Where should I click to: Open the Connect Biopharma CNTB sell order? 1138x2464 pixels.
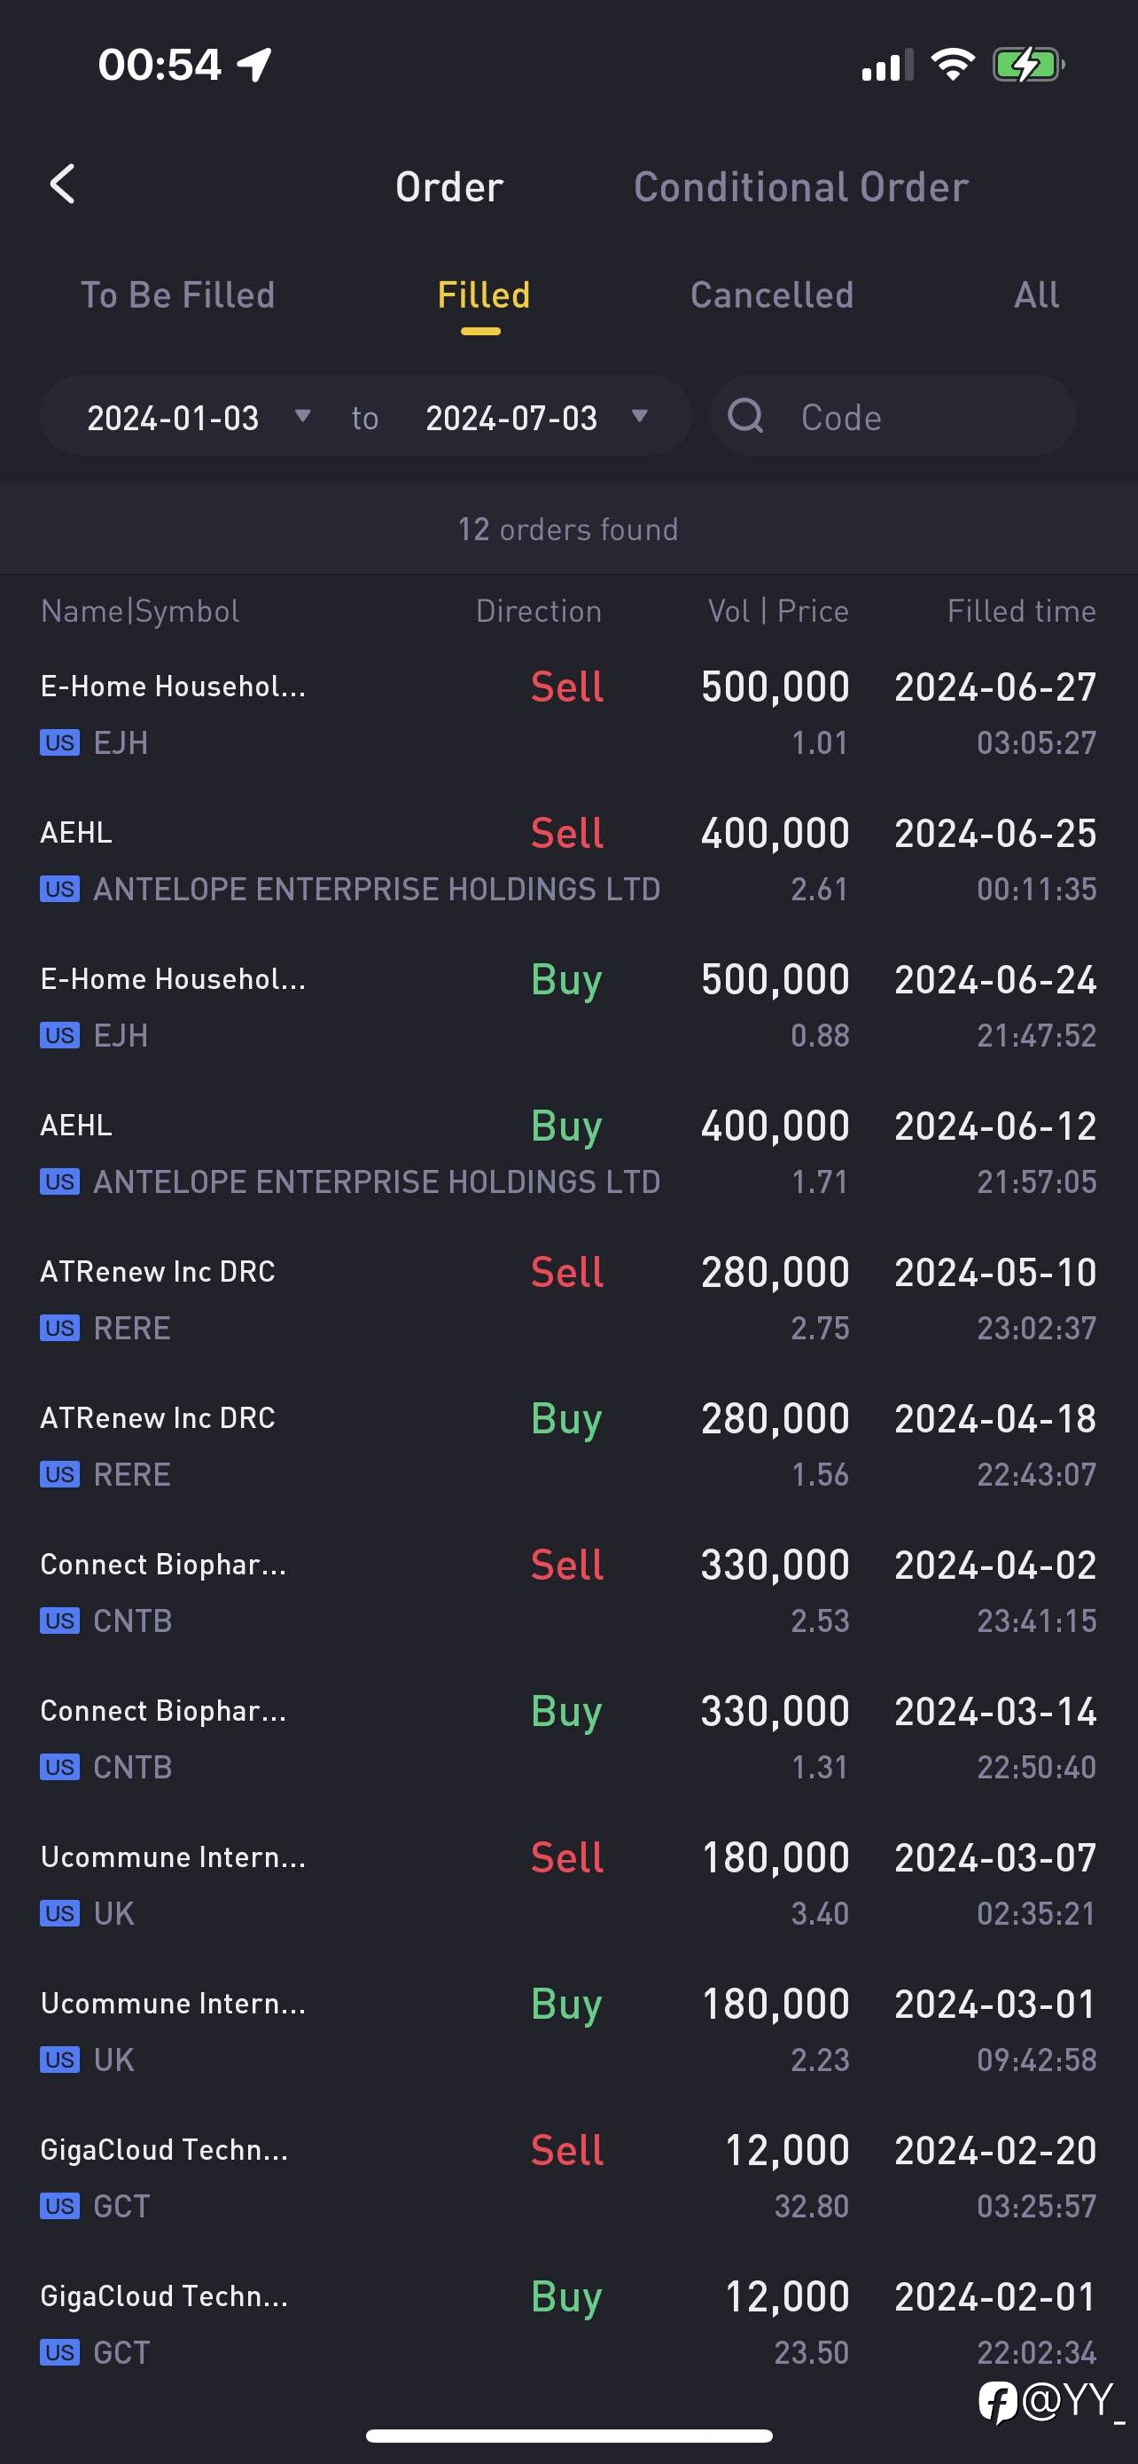pyautogui.click(x=568, y=1591)
